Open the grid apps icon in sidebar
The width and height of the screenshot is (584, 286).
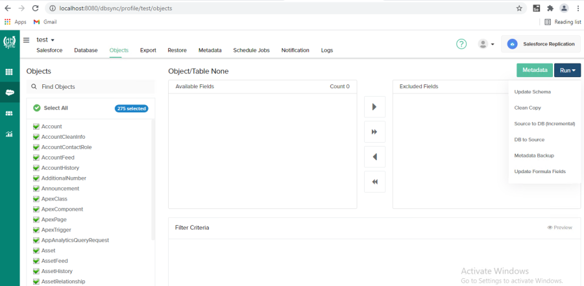10,72
